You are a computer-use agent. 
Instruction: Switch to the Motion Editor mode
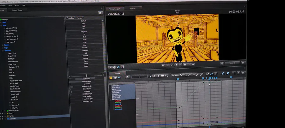(115, 78)
